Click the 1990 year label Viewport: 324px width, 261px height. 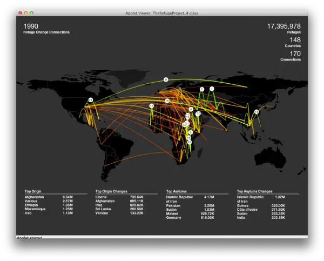coord(31,26)
